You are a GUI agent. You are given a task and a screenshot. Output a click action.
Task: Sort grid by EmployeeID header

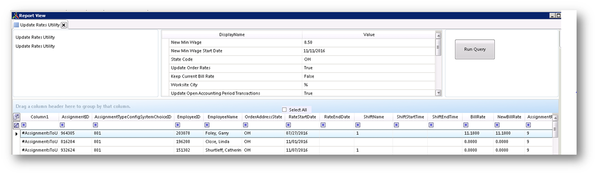pyautogui.click(x=189, y=117)
